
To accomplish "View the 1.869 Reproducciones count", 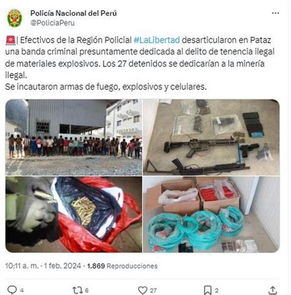I will 122,266.
